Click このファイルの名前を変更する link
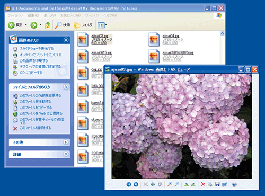The image size is (265, 196). [40, 95]
